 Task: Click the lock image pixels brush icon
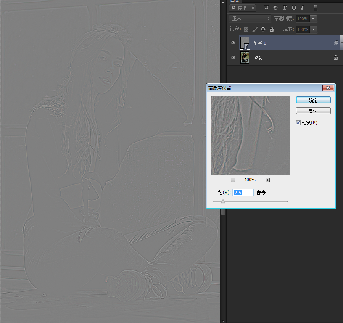(x=255, y=29)
